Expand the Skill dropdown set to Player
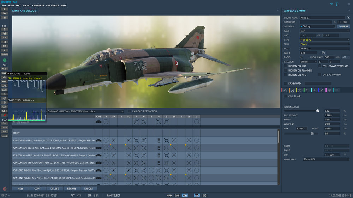Image resolution: width=353 pixels, height=198 pixels. [325, 44]
